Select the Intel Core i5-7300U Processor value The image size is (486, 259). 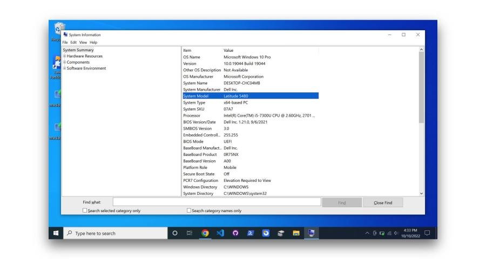(x=269, y=115)
